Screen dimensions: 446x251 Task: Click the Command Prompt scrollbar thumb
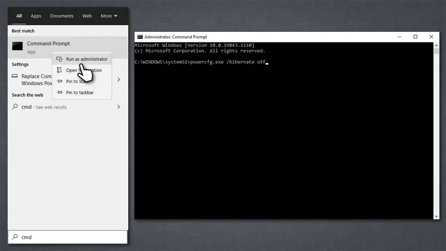pyautogui.click(x=436, y=51)
